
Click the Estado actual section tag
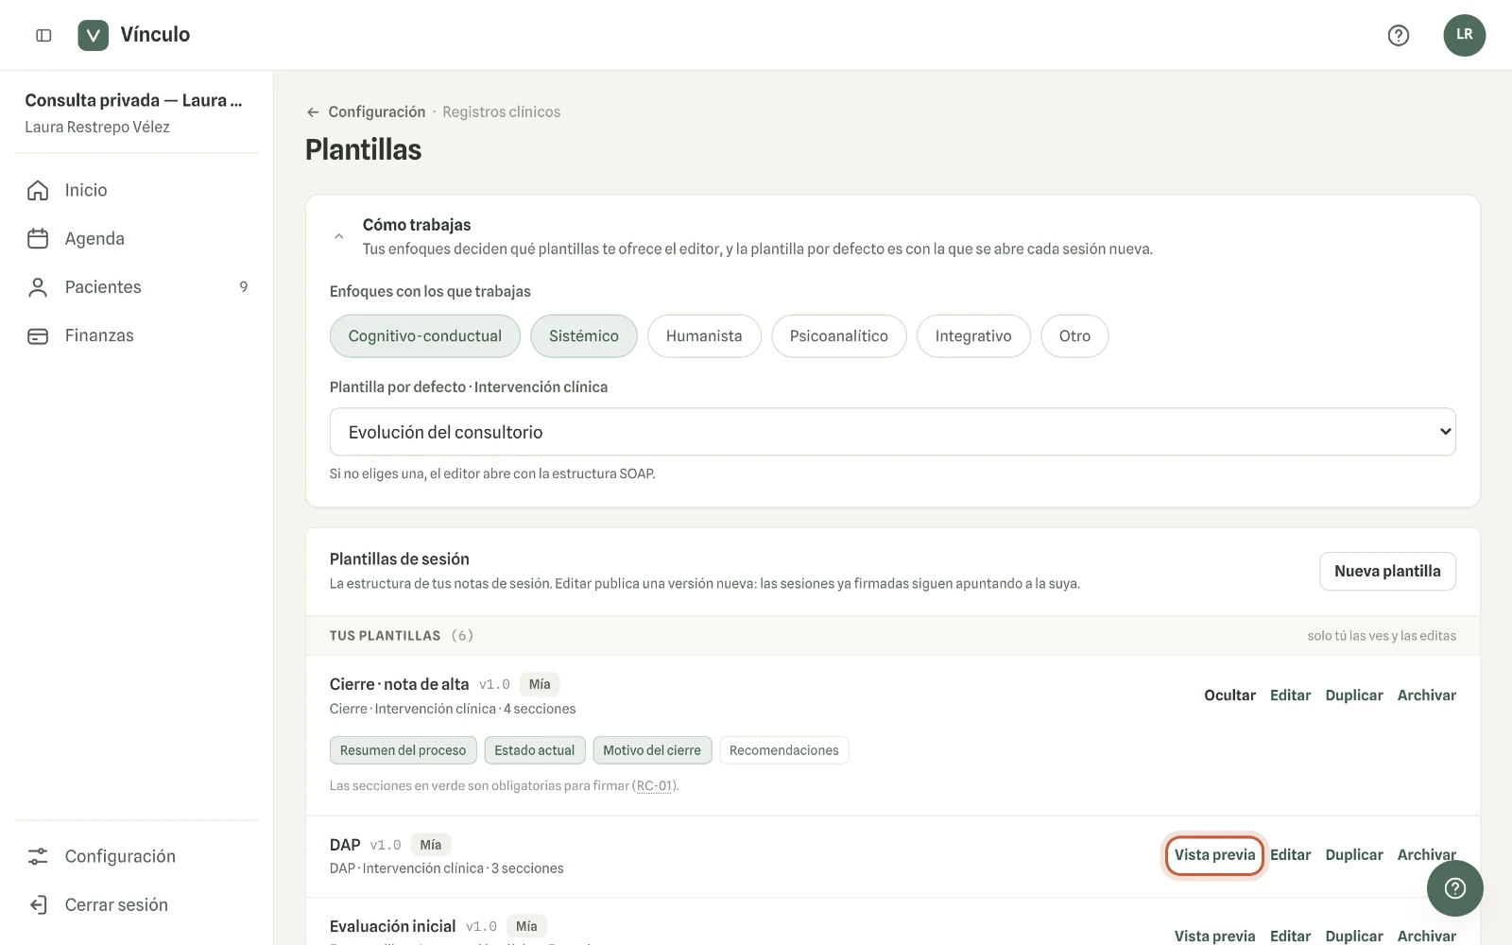point(534,750)
